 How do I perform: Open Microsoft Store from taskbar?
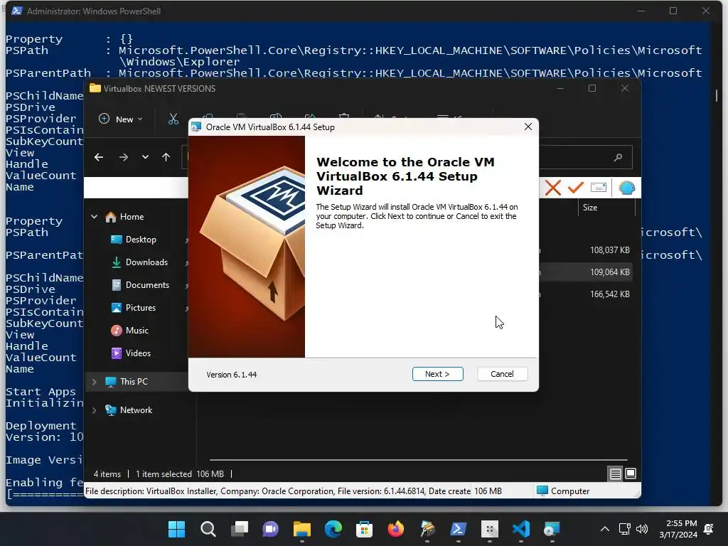365,529
